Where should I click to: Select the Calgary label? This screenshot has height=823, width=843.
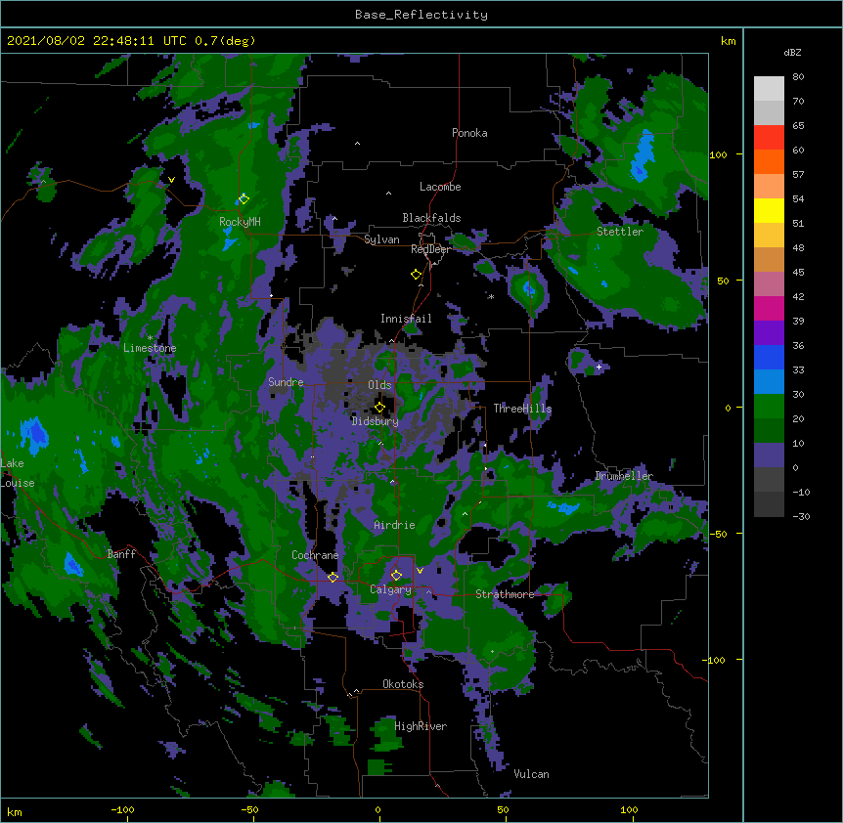391,589
